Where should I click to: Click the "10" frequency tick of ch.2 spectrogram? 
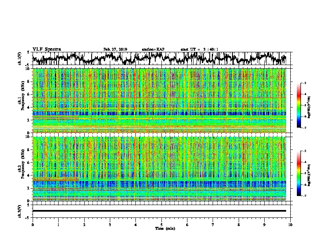[x=28, y=137]
